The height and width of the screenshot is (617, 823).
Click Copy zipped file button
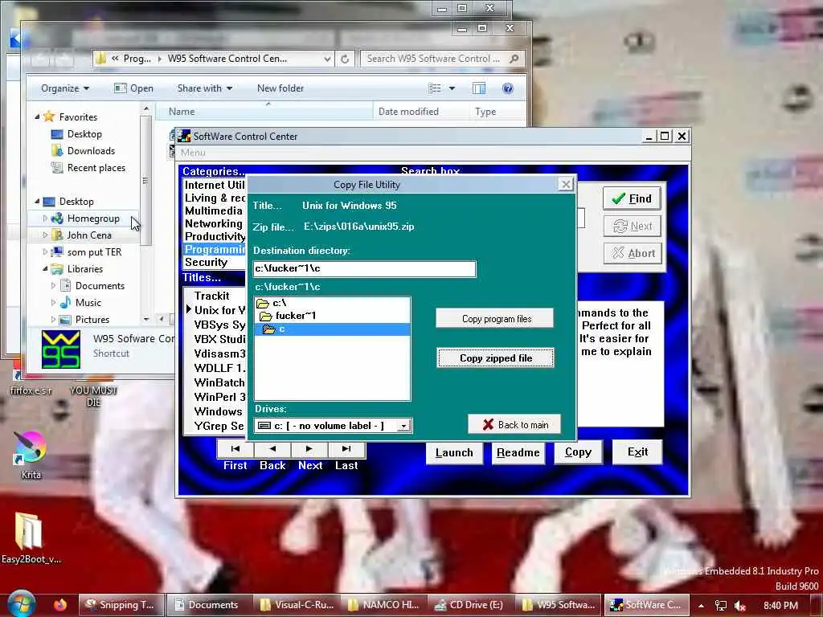click(495, 358)
